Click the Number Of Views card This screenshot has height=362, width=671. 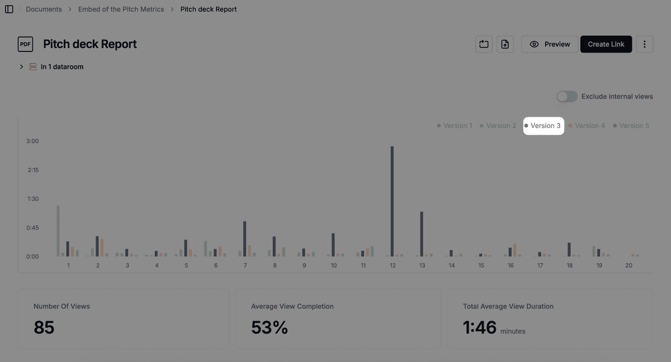pyautogui.click(x=124, y=318)
